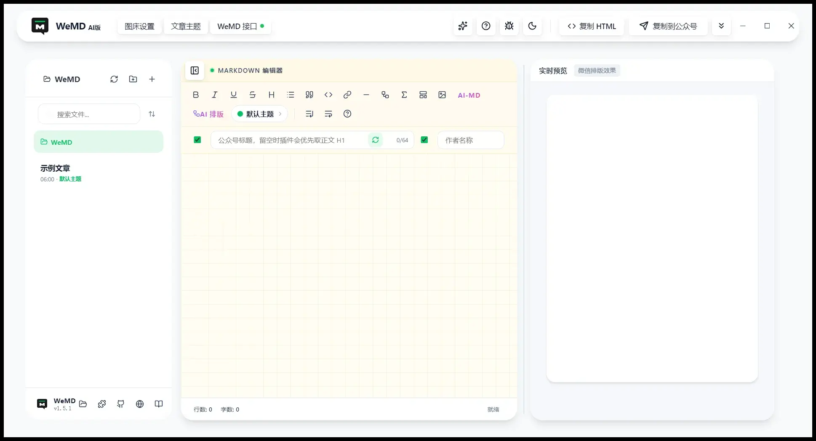Apply Strikethrough formatting in the editor toolbar
The image size is (816, 441).
(x=253, y=95)
